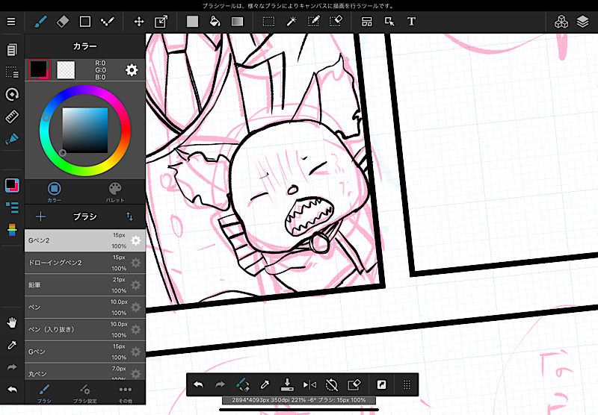The height and width of the screenshot is (415, 598).
Task: Select the Magic Wand tool
Action: point(292,22)
